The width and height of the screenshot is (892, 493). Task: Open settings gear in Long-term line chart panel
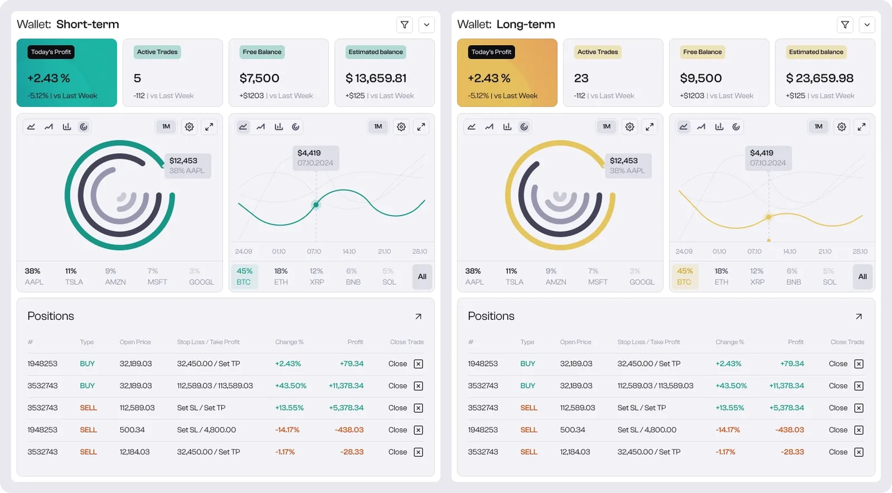point(842,127)
